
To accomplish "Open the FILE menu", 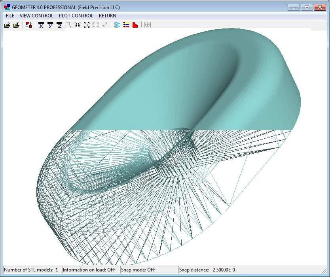I will pos(10,16).
